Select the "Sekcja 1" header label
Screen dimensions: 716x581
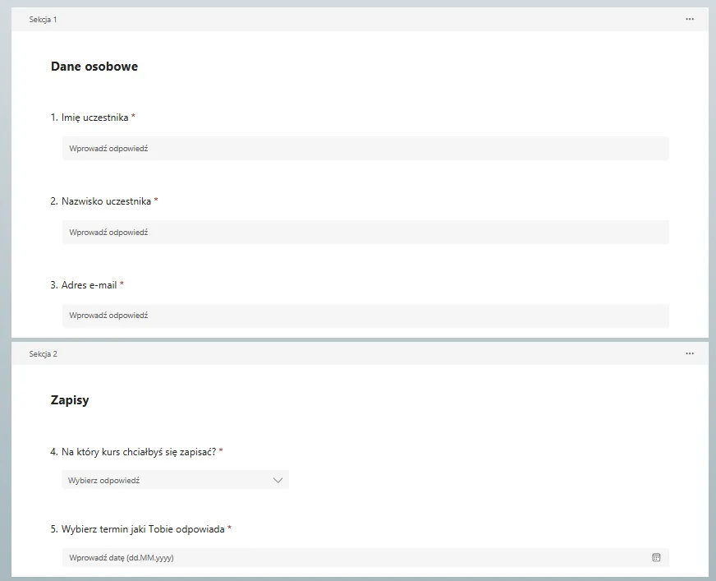pos(43,20)
